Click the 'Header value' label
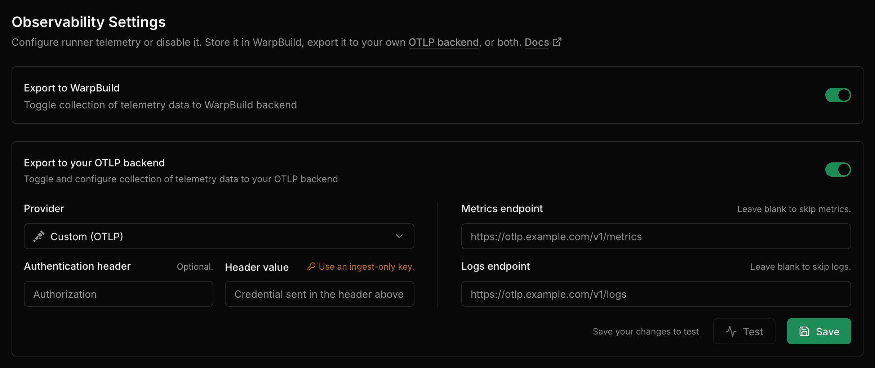Image resolution: width=875 pixels, height=368 pixels. point(257,267)
